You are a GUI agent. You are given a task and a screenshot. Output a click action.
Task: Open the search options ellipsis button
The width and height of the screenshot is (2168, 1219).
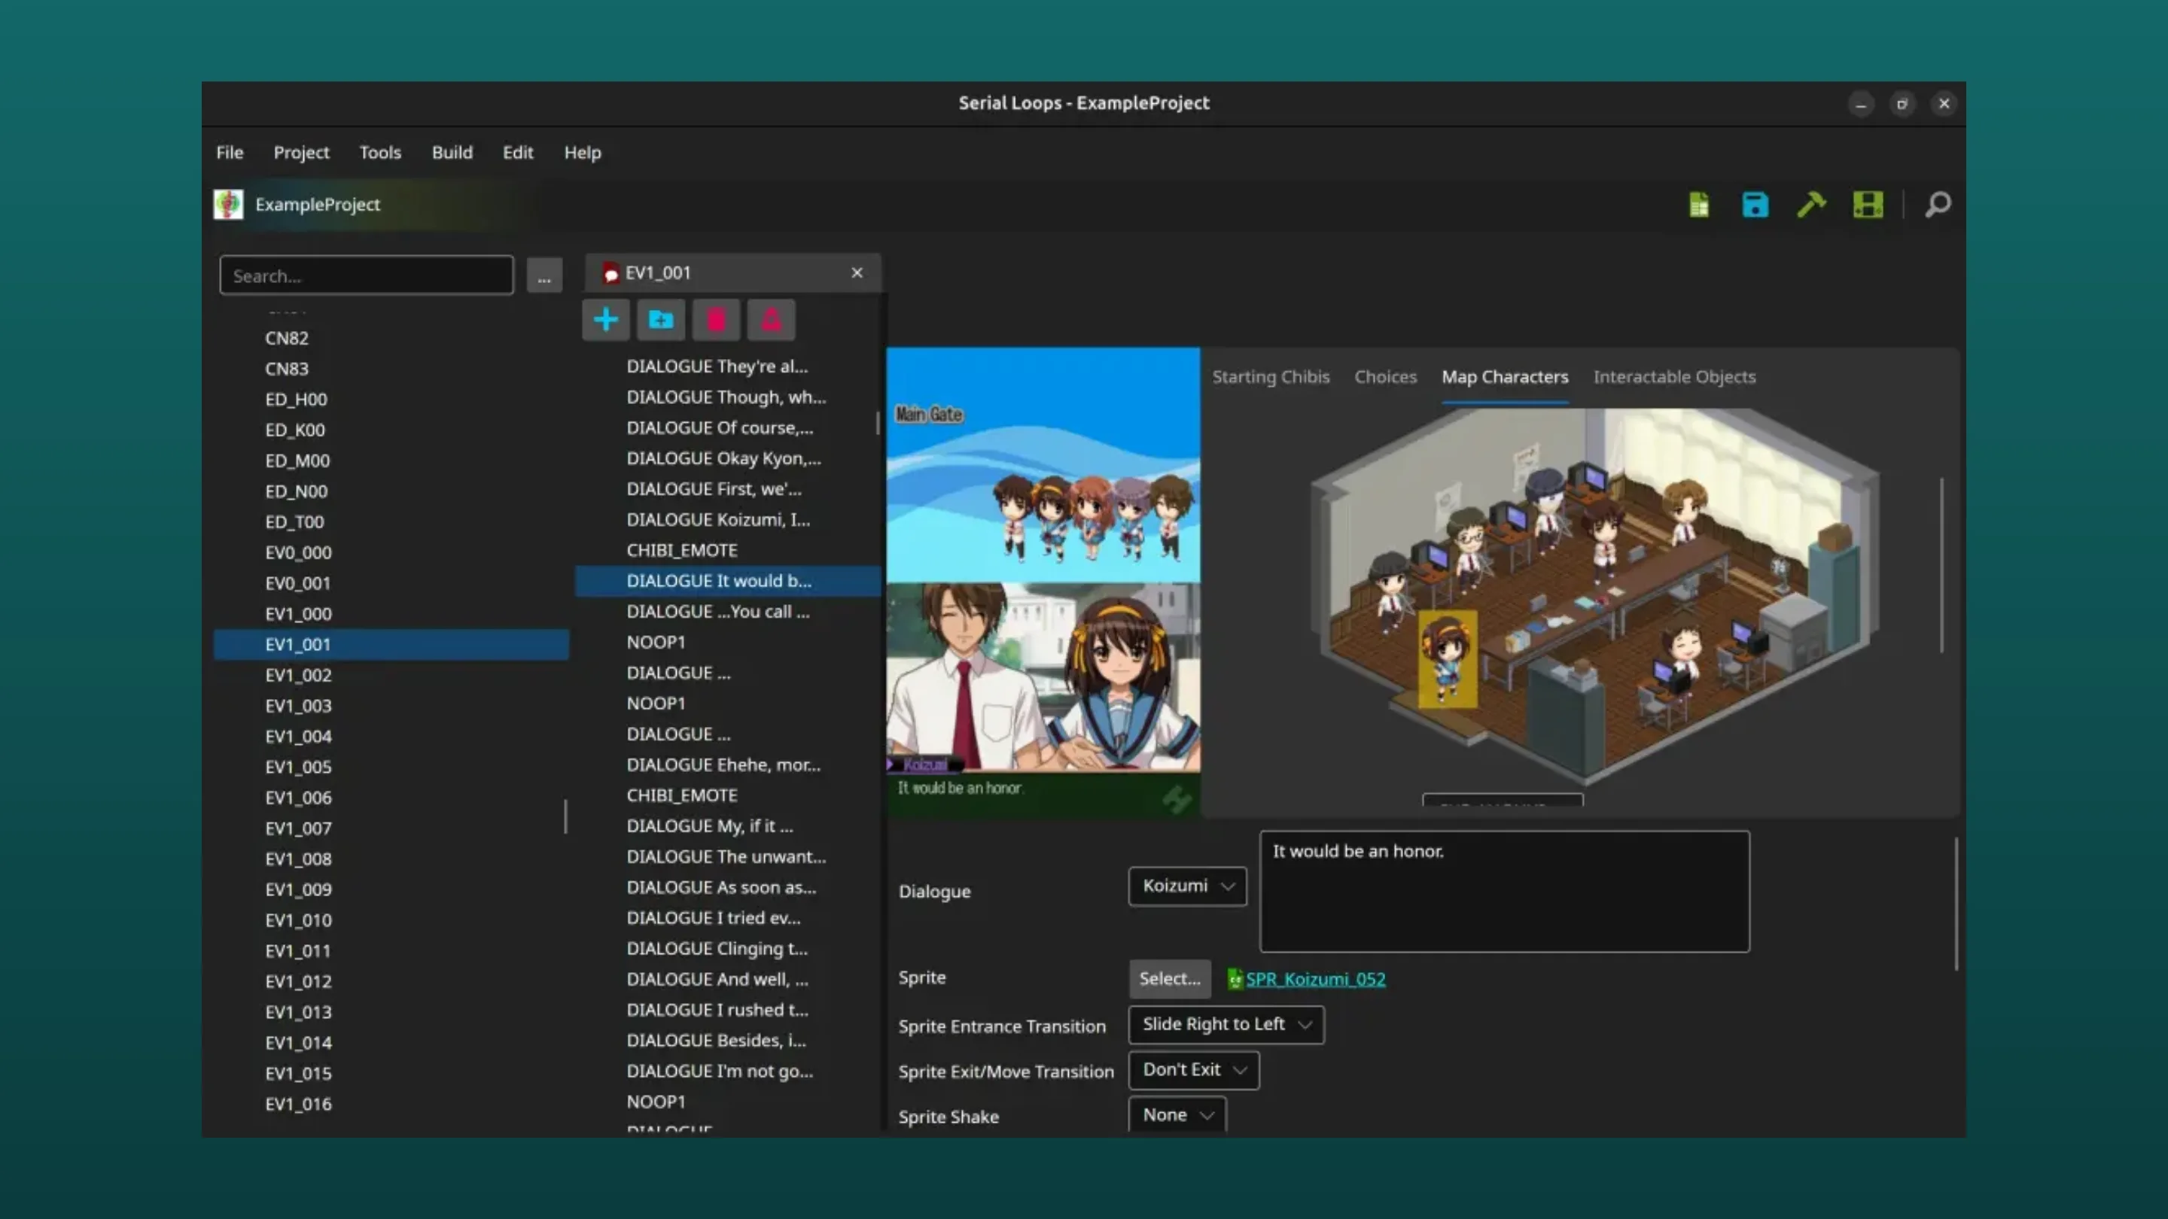point(544,275)
